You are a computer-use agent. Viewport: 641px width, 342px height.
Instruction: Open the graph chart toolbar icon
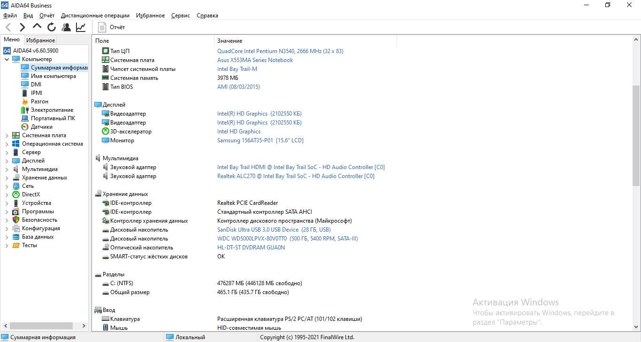tap(81, 27)
